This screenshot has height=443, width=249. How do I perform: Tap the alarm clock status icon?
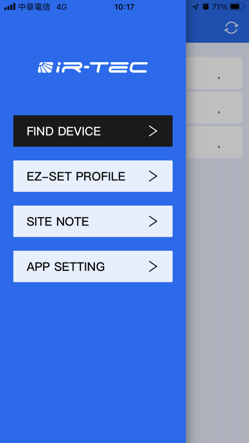pos(206,6)
